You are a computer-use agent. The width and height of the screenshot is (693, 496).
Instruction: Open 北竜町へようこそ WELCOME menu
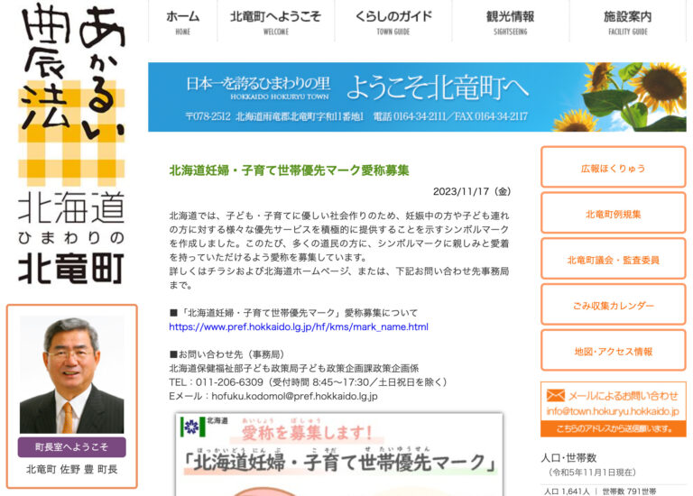tap(275, 22)
